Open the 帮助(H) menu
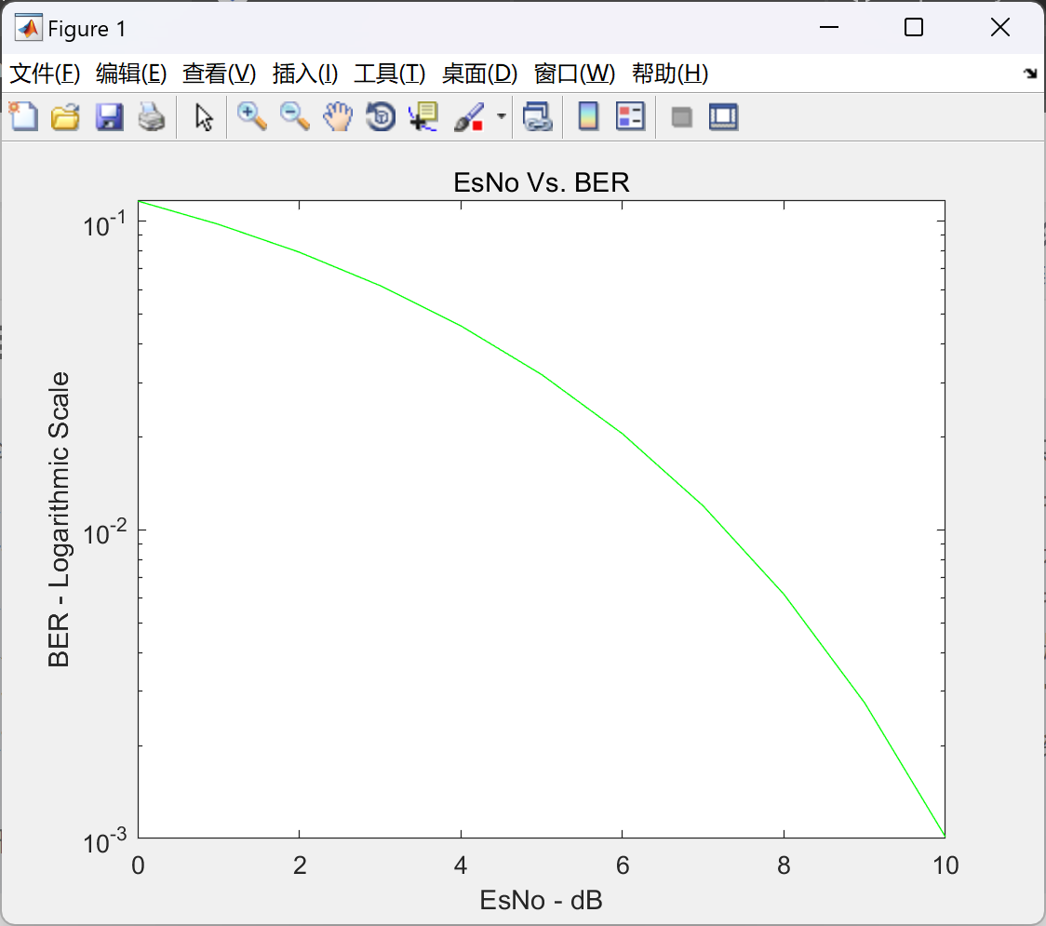 [669, 74]
